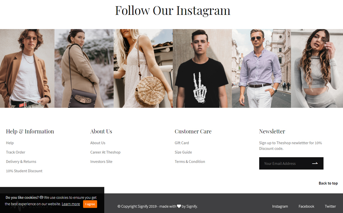The height and width of the screenshot is (213, 343).
Task: Open Instagram photo of man in striped shirt
Action: [261, 69]
